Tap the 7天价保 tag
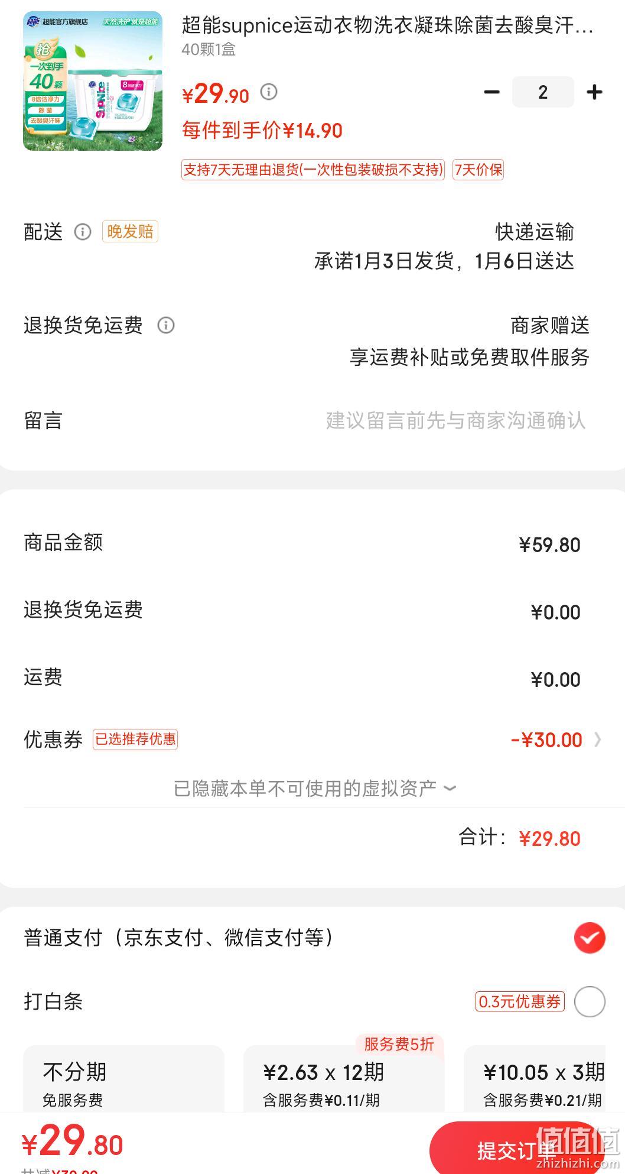Image resolution: width=625 pixels, height=1174 pixels. 478,170
